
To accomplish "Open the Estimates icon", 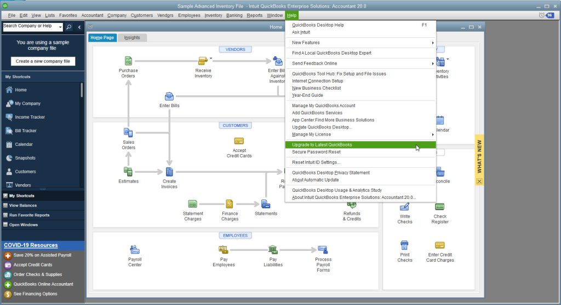I will coord(128,172).
